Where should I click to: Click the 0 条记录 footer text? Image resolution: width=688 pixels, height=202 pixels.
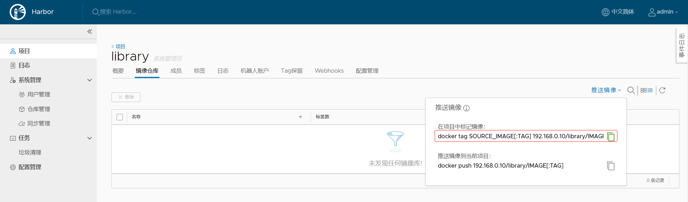[655, 181]
